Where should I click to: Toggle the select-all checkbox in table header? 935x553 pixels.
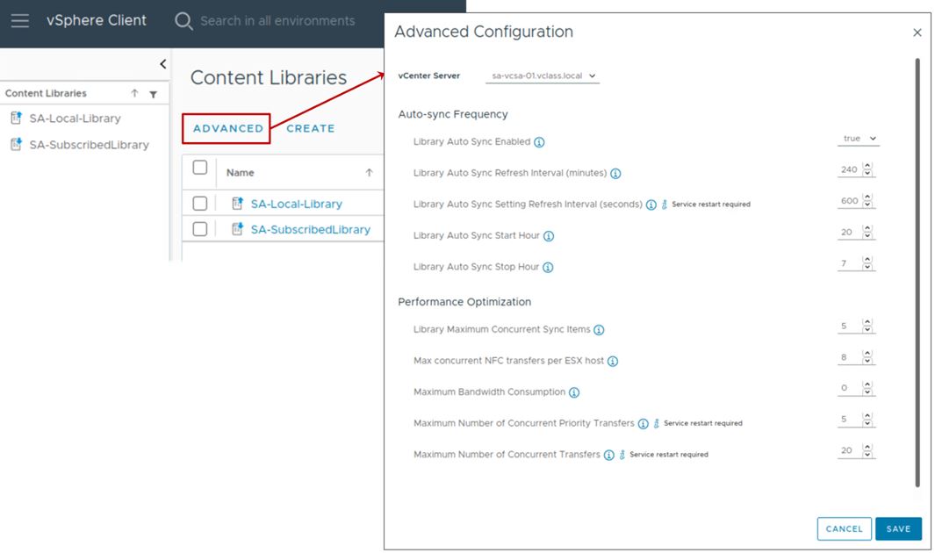pos(200,168)
